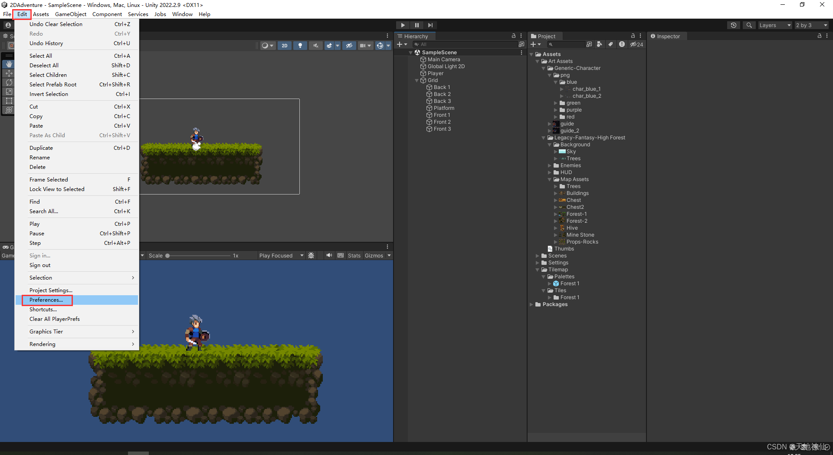This screenshot has width=833, height=455.
Task: Toggle scene lighting bulb
Action: (300, 46)
